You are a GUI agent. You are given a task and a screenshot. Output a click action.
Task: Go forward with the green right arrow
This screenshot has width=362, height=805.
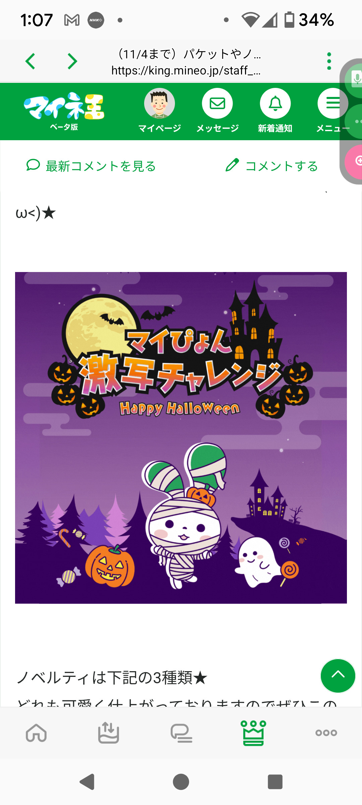click(72, 61)
